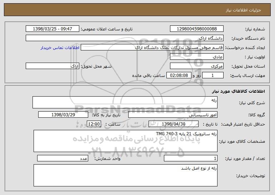Click the label شماره نیاز
The height and width of the screenshot is (195, 275).
(255, 29)
